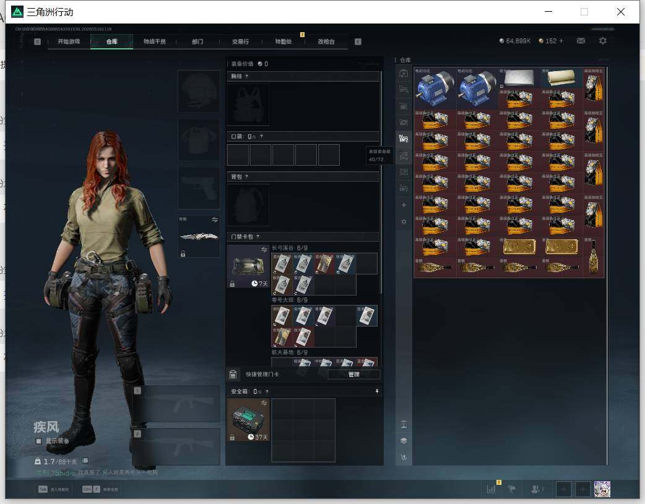Screen dimensions: 645x504
Task: Select the first (top) storage container tab icon
Action: [x=404, y=73]
